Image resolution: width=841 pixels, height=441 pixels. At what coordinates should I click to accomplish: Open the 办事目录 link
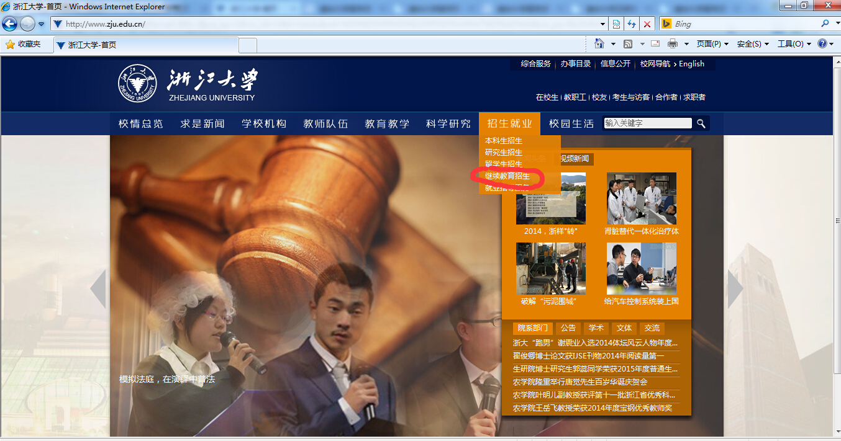(576, 64)
